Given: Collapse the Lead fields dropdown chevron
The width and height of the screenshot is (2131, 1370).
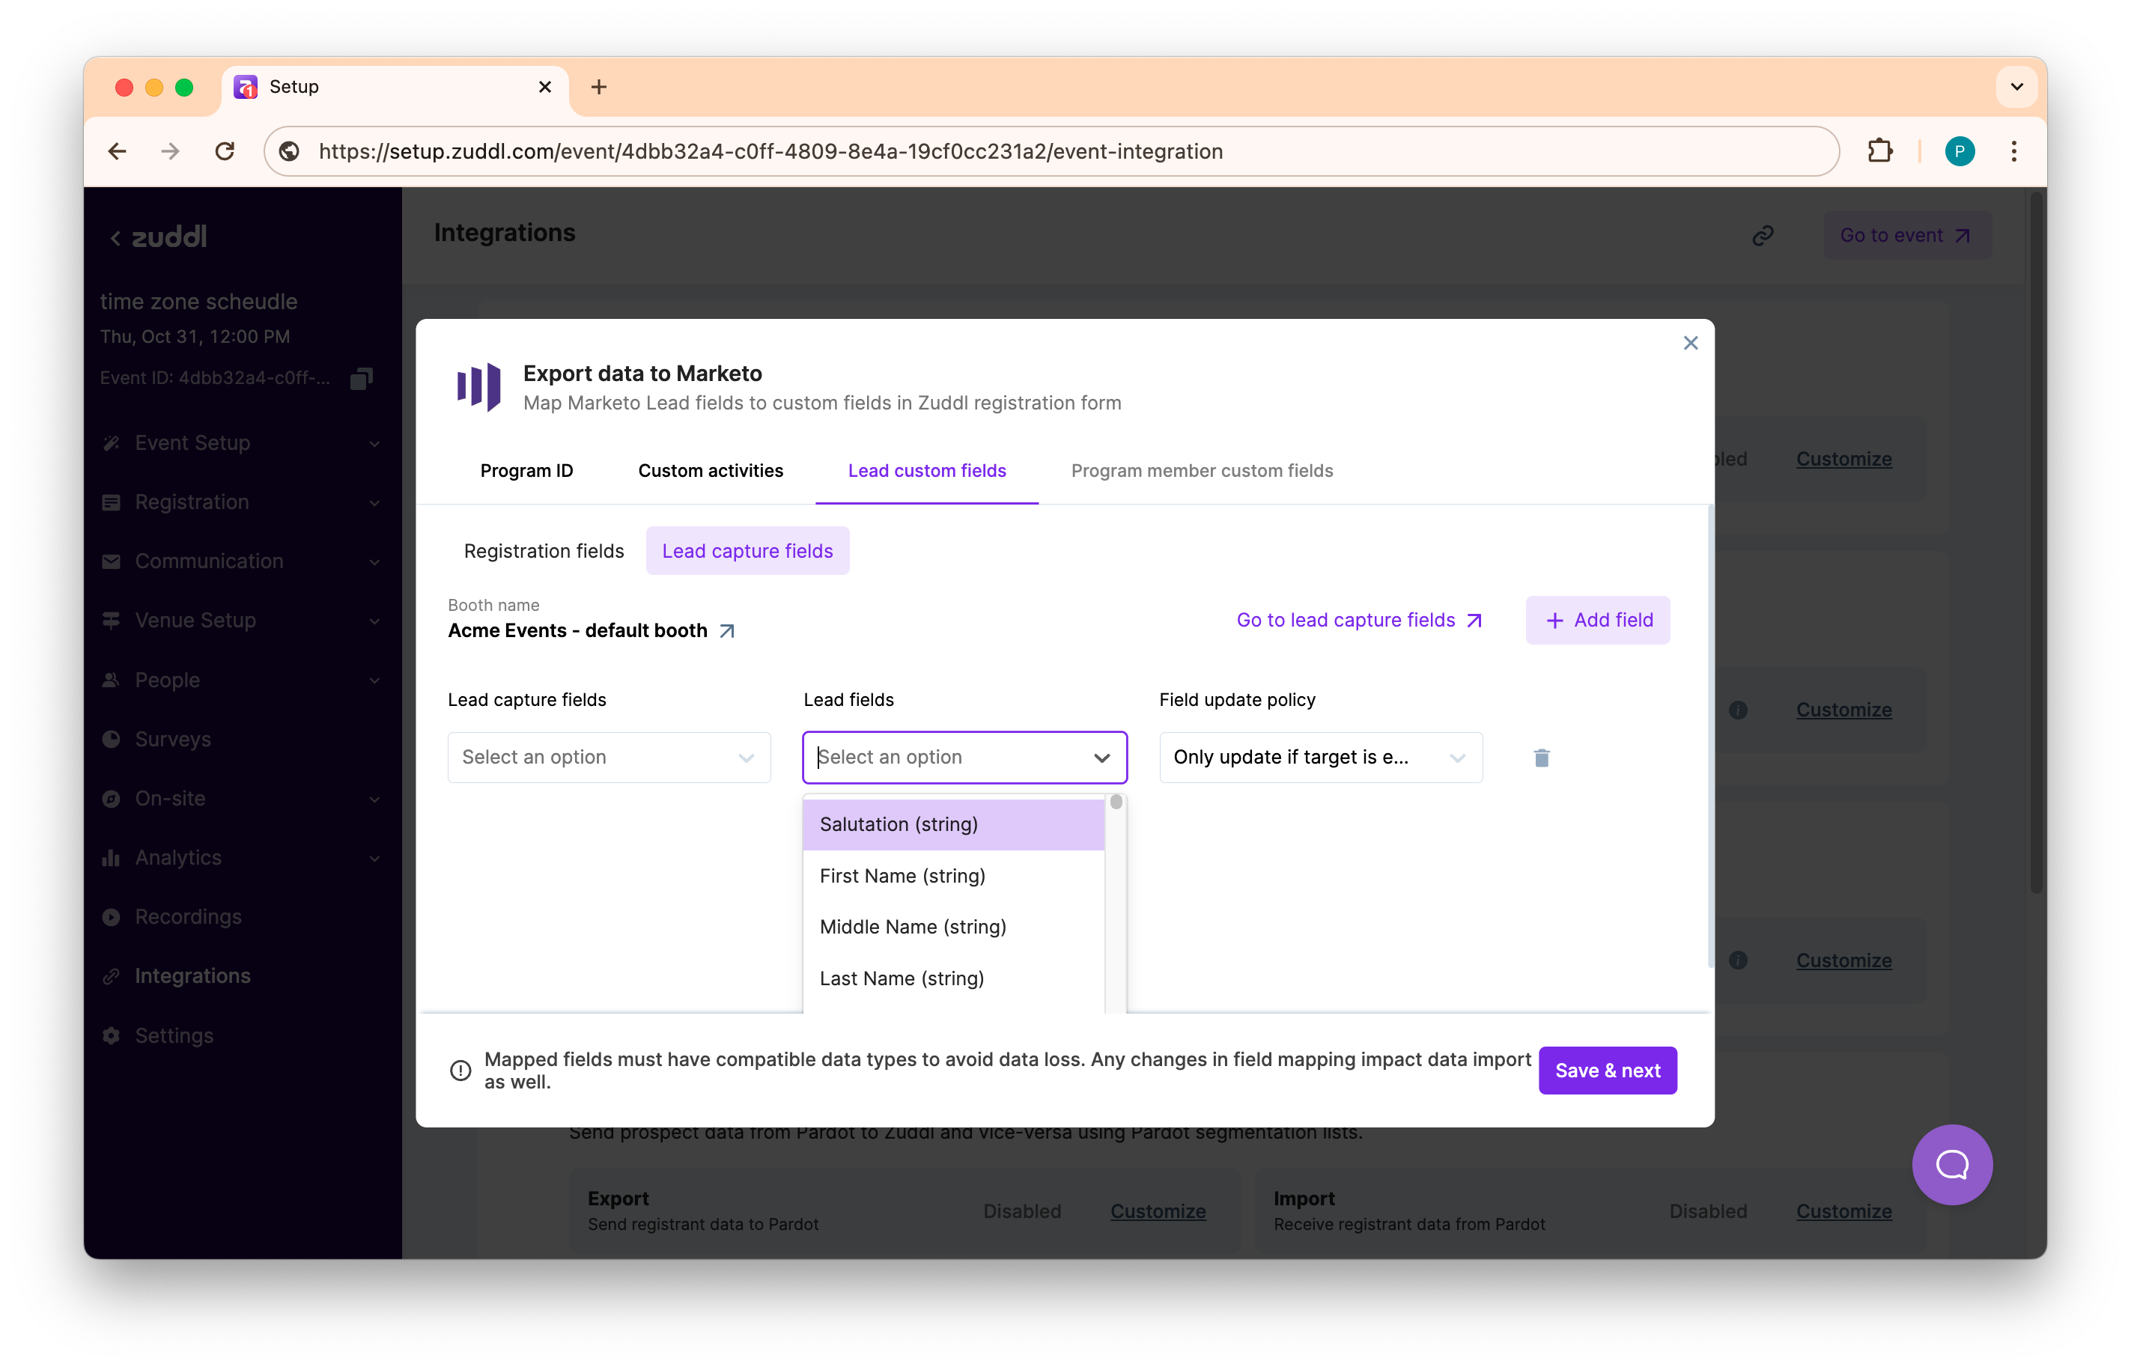Looking at the screenshot, I should [1101, 758].
